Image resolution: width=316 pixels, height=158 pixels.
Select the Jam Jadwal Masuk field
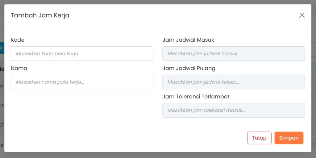(234, 54)
